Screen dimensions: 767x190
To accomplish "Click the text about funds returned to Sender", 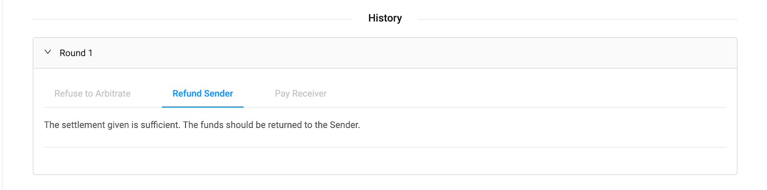I will (271, 125).
